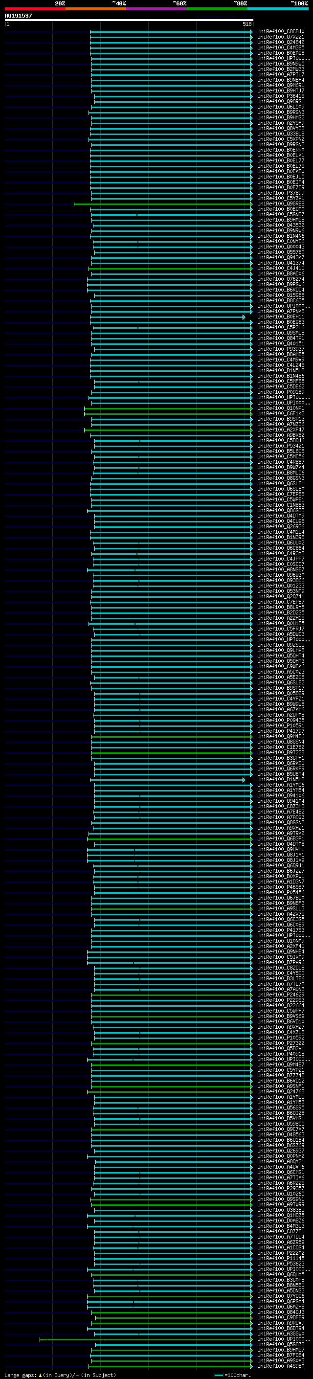Screen dimensions: 313x1379
Task: Click the red 20% identity legend bar
Action: point(35,9)
